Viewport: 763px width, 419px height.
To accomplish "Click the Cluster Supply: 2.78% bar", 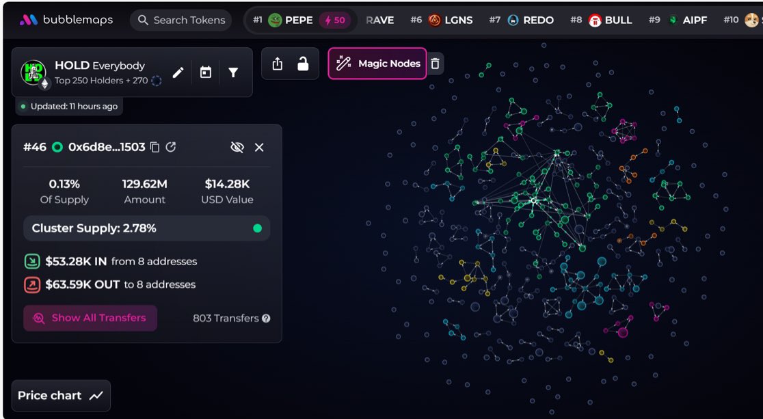I will [x=146, y=228].
